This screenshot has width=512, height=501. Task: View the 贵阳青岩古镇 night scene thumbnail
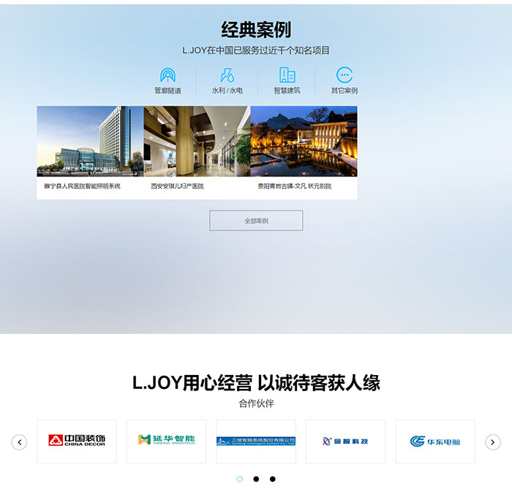coord(304,141)
